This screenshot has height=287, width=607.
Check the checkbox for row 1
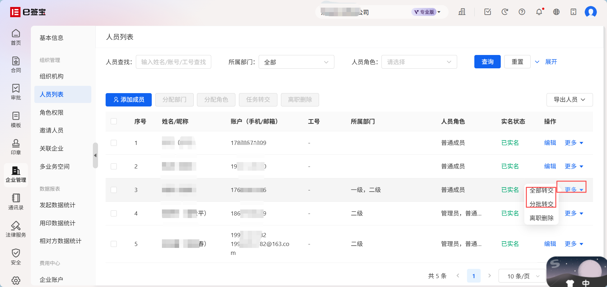(x=114, y=143)
